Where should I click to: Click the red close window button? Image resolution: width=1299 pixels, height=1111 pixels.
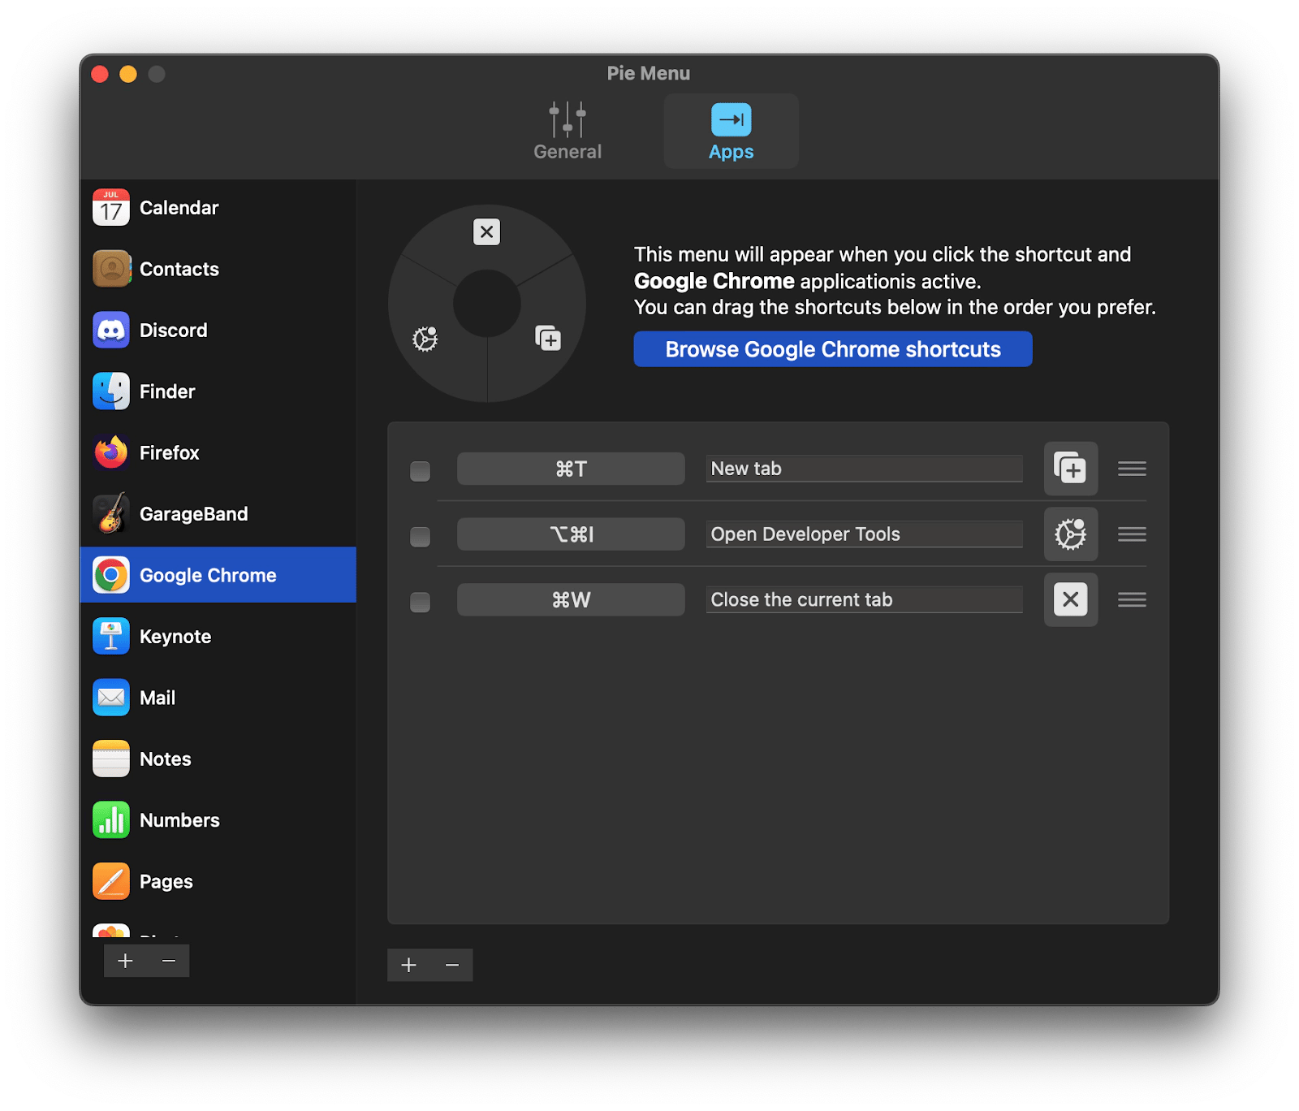[x=100, y=74]
